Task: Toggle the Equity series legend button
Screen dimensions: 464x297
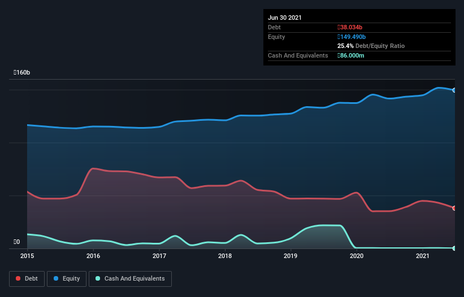Action: click(67, 279)
